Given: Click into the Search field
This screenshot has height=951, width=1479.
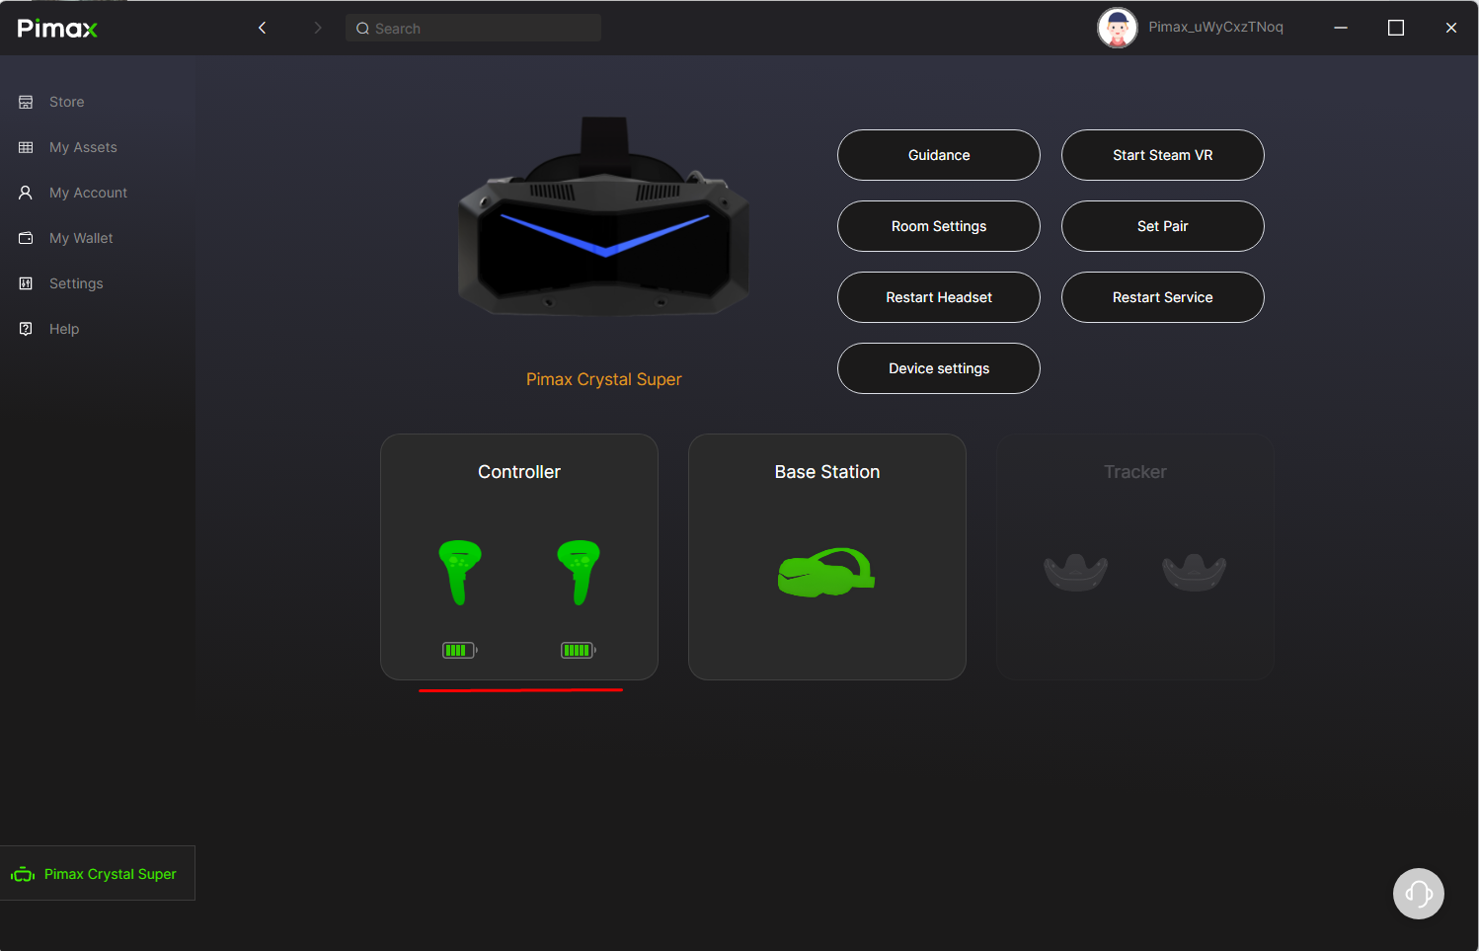Looking at the screenshot, I should pos(474,29).
